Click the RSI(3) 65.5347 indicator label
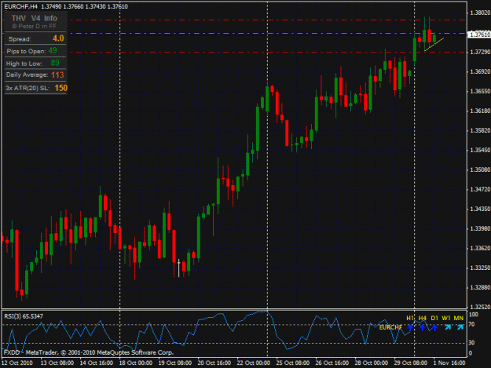491x368 pixels. [x=24, y=316]
